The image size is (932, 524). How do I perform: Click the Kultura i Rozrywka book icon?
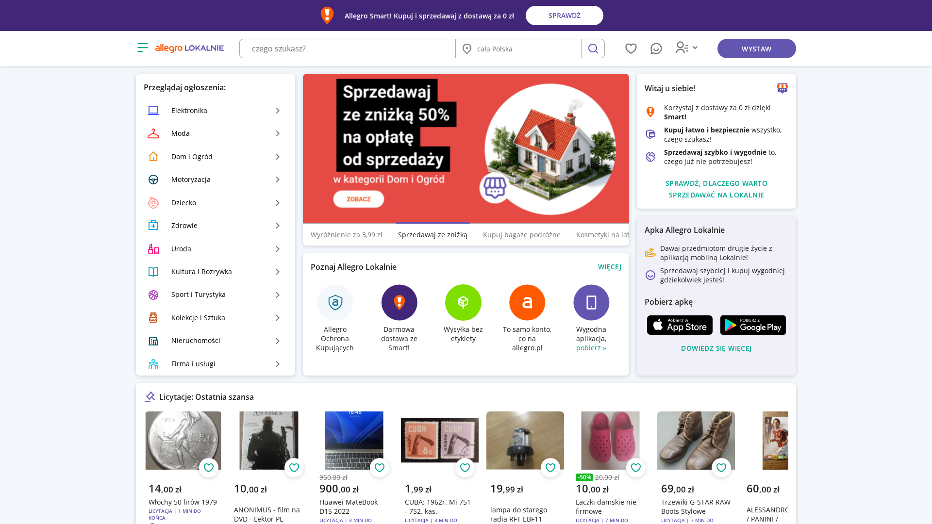coord(153,272)
